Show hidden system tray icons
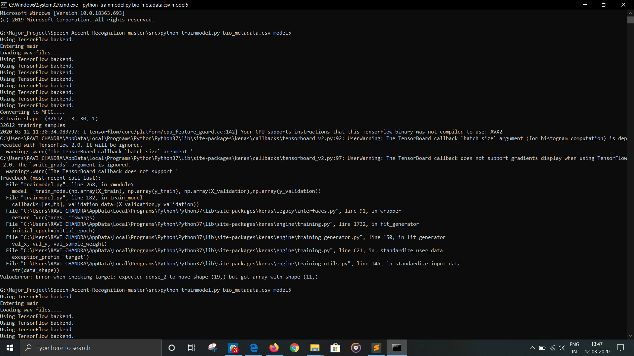Image resolution: width=634 pixels, height=356 pixels. point(532,348)
